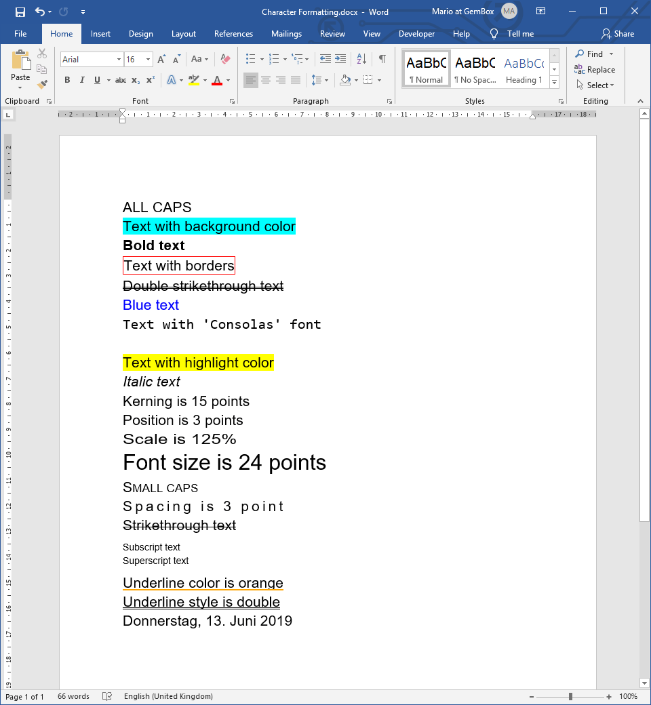Click the Increase Indent icon
Screen dimensions: 651x705
[x=340, y=60]
